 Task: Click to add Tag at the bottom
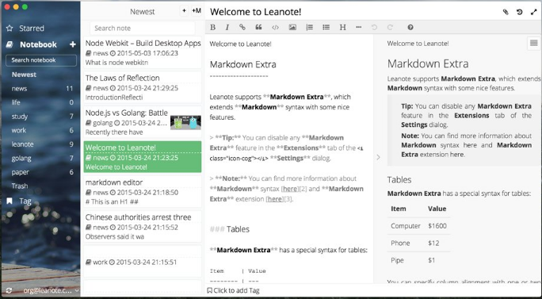(233, 291)
